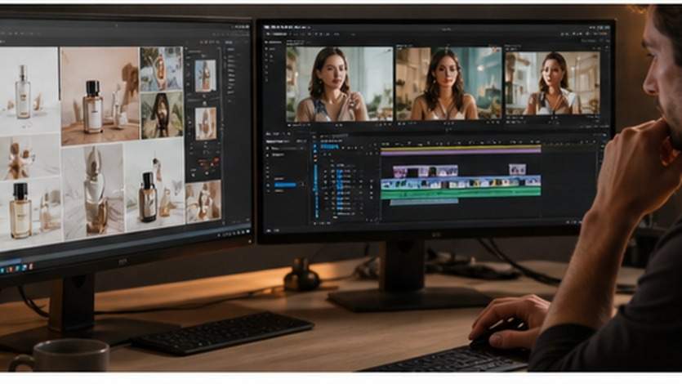Select the bottom-right beige thumbnail in photo grid
This screenshot has height=384, width=682.
point(203,203)
